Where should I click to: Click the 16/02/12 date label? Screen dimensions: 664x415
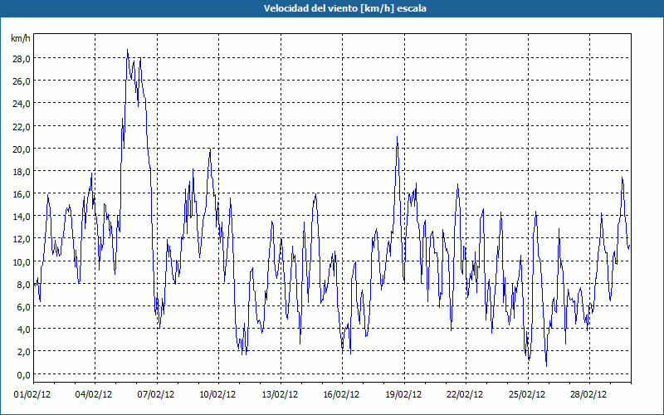[341, 394]
